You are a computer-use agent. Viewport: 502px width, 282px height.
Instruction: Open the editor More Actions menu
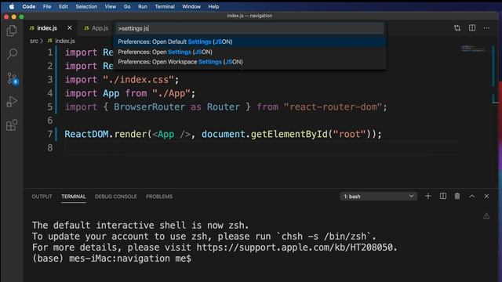[x=486, y=28]
